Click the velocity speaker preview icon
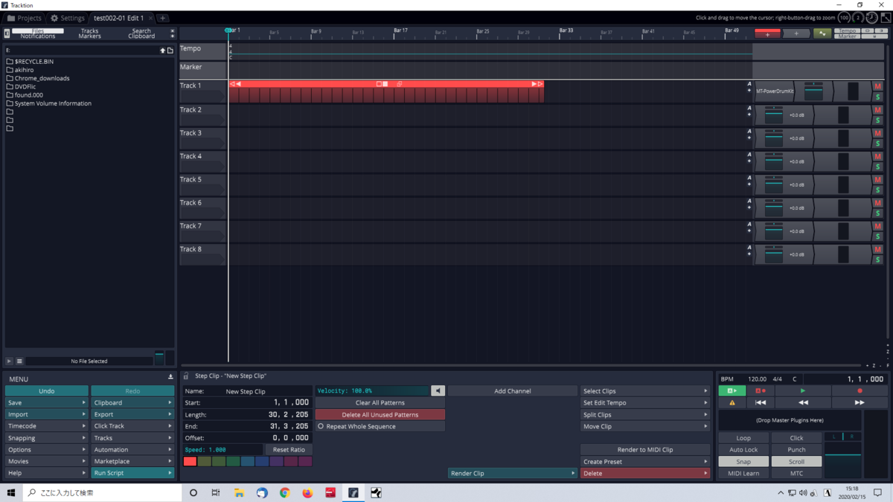The width and height of the screenshot is (893, 502). pyautogui.click(x=438, y=390)
